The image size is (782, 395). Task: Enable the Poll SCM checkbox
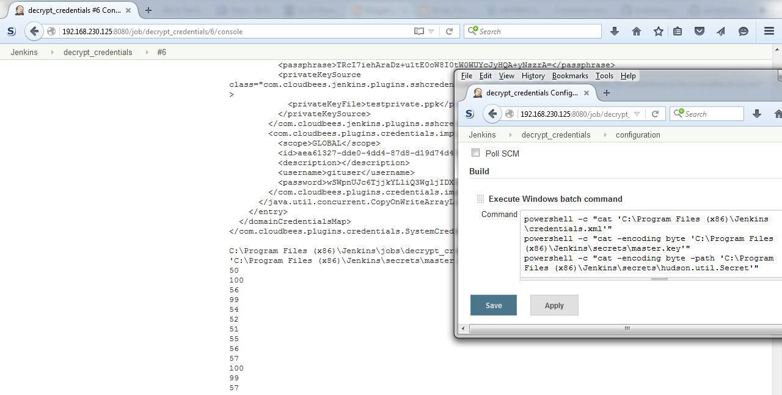[476, 153]
